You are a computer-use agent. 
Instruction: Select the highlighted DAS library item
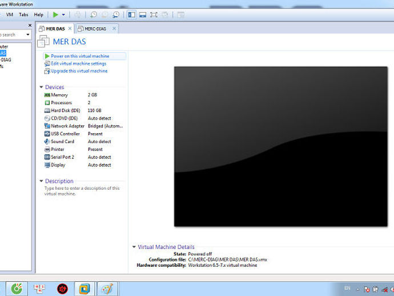click(x=3, y=53)
